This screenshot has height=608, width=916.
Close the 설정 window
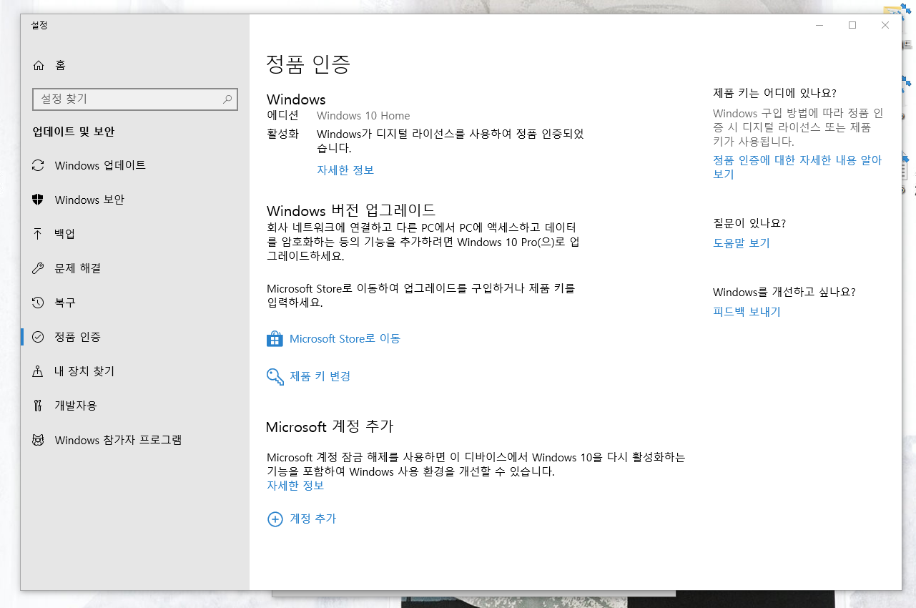pyautogui.click(x=885, y=25)
